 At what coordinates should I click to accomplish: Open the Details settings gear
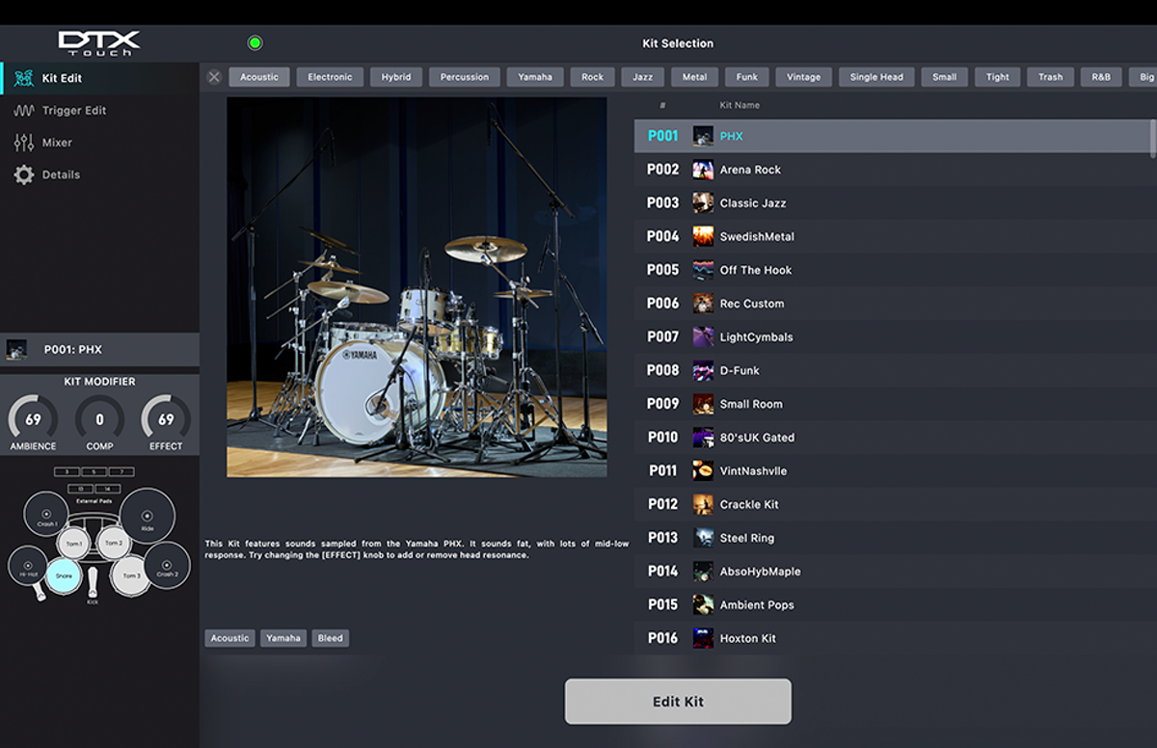click(24, 174)
